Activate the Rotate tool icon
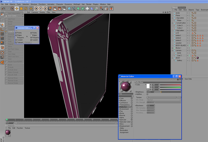Image resolution: width=208 pixels, height=142 pixels. click(x=26, y=9)
